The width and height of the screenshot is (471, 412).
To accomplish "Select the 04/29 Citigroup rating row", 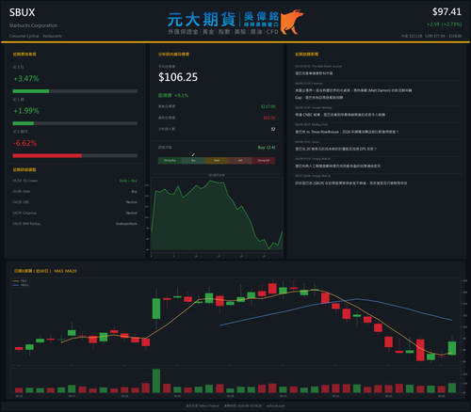I will coord(75,213).
